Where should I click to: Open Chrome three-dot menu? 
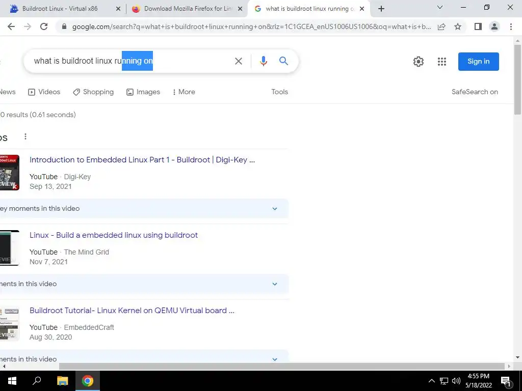pyautogui.click(x=511, y=26)
